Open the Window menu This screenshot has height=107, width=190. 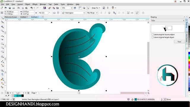pyautogui.click(x=70, y=4)
